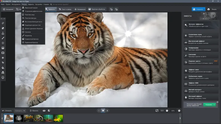Select the text tool in left toolbar

[x=3, y=63]
